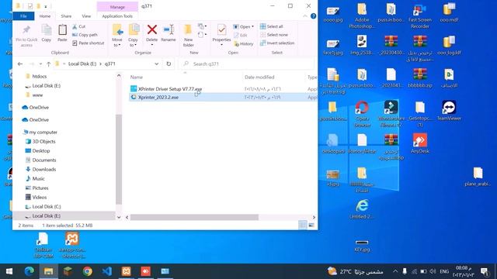The width and height of the screenshot is (497, 279).
Task: Collapse the ribbon with chevron
Action: coord(305,16)
